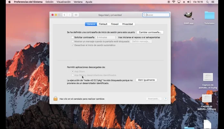The image size is (224, 129).
Task: Click the Abrir igualmente button
Action: click(146, 80)
